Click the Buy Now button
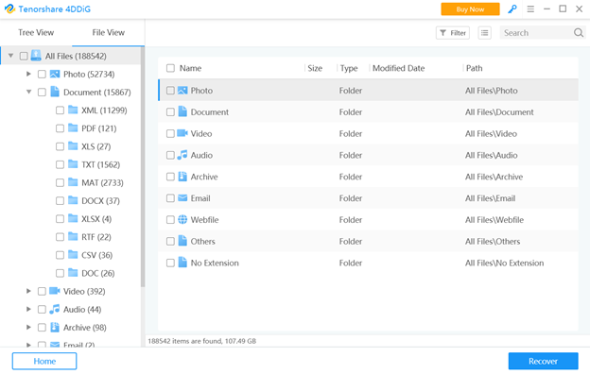This screenshot has height=374, width=590. pos(470,9)
